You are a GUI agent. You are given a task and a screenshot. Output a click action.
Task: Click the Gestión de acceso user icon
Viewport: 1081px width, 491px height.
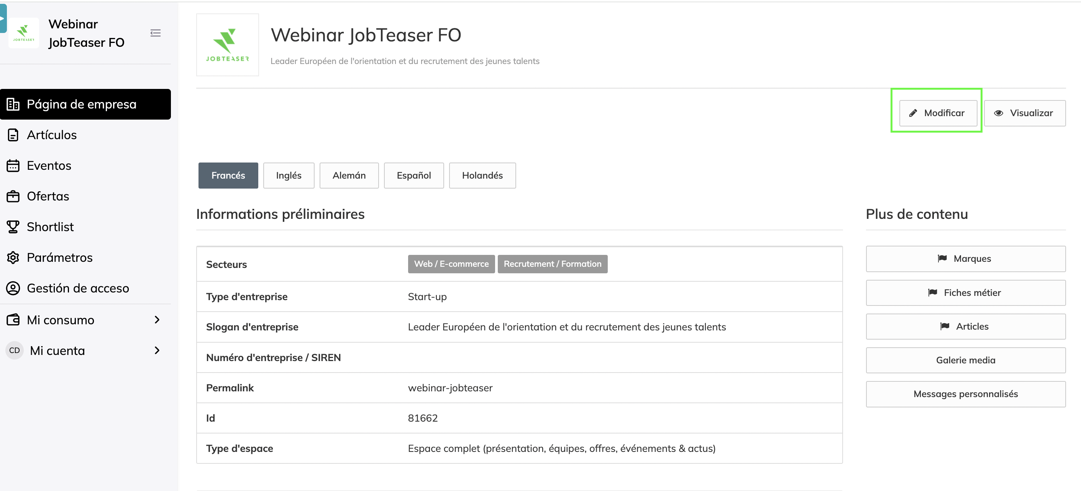(x=13, y=288)
